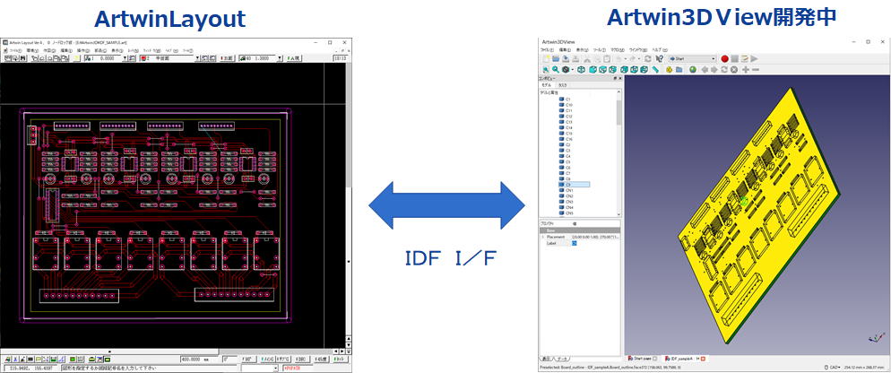This screenshot has width=891, height=373.
Task: Open the 0.0000 line width dropdown in ArtwinLayout
Action: (125, 58)
